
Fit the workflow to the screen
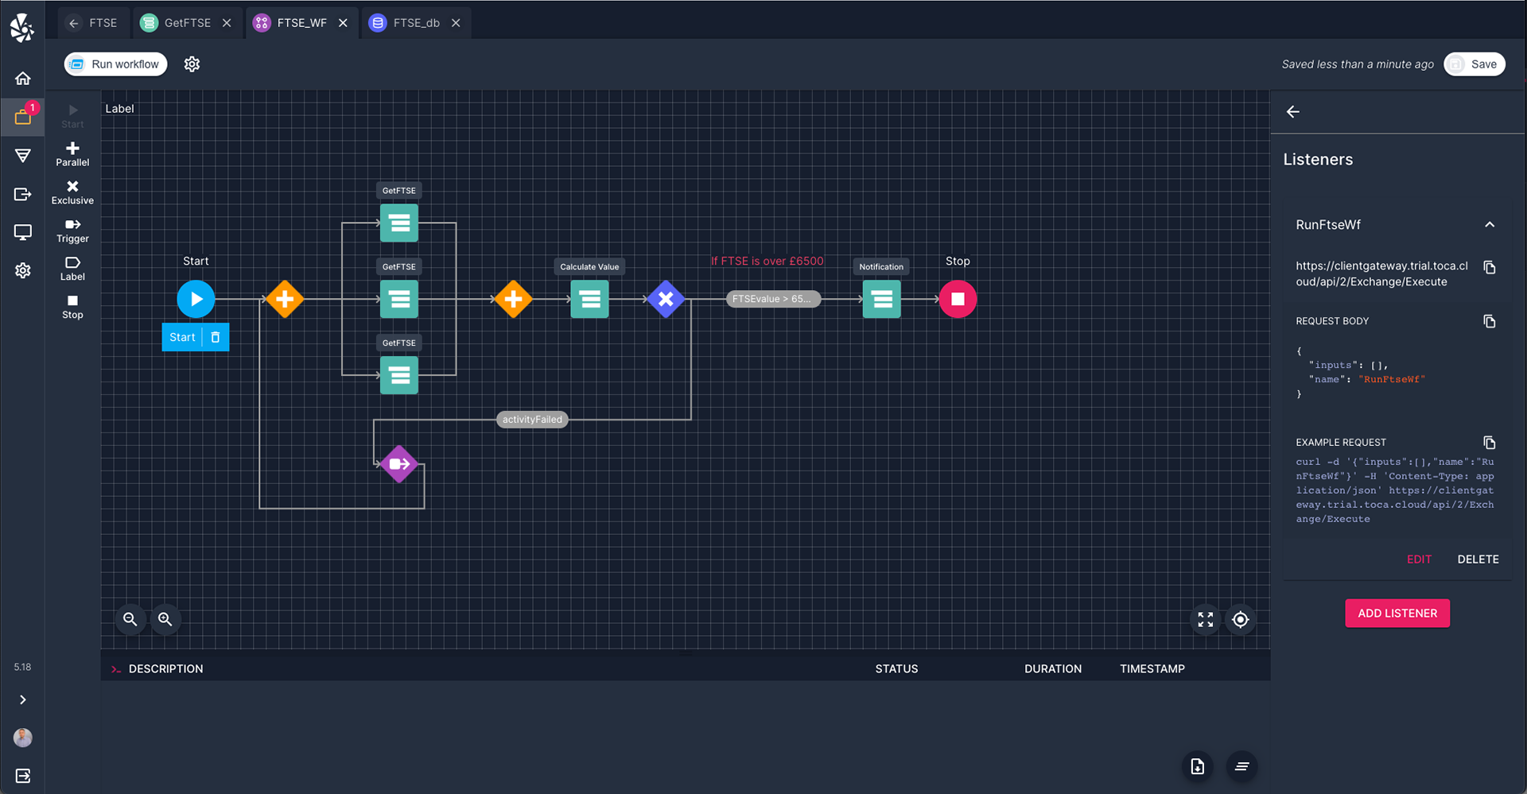pos(1205,619)
